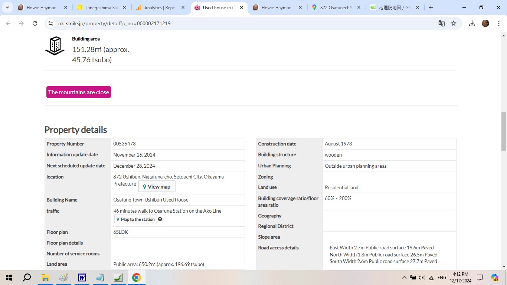Click the page vertical scrollbar thumb

click(x=504, y=131)
